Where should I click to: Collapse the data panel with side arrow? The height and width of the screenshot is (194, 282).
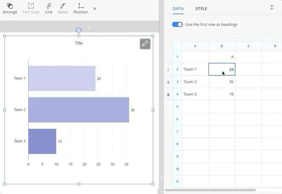[x=161, y=177]
